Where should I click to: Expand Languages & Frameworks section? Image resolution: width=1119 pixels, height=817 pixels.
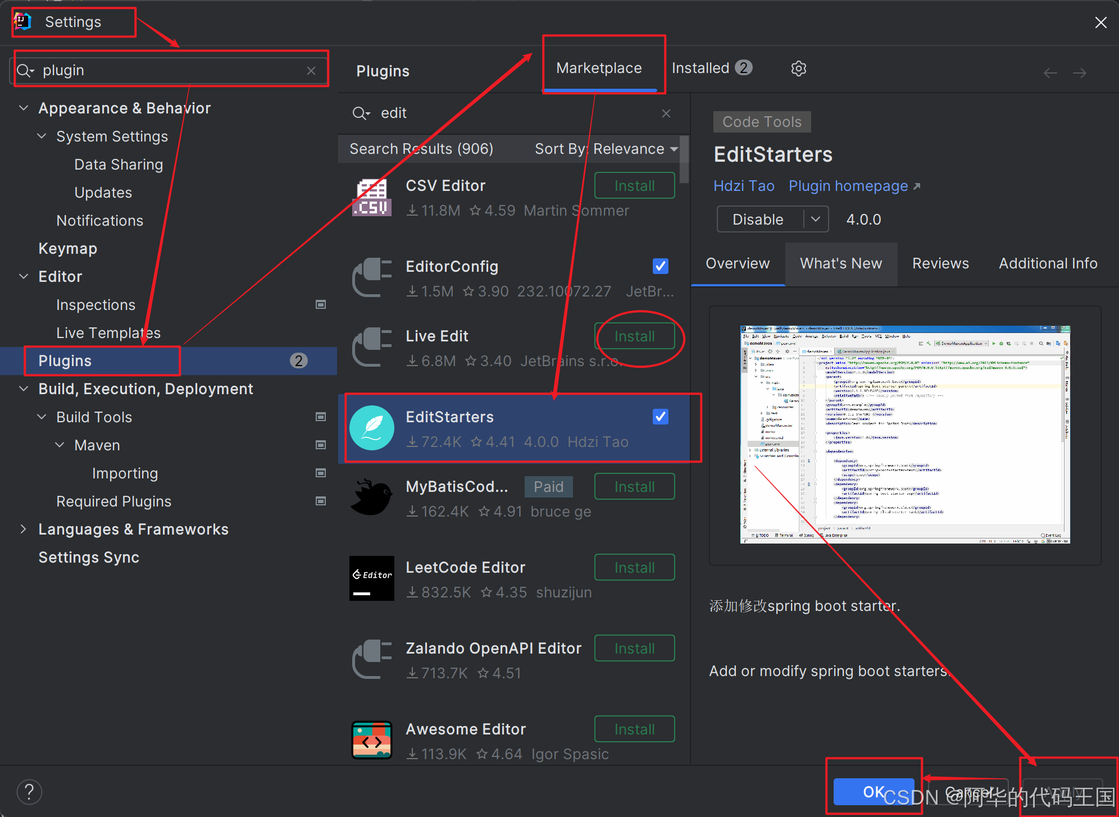tap(24, 529)
